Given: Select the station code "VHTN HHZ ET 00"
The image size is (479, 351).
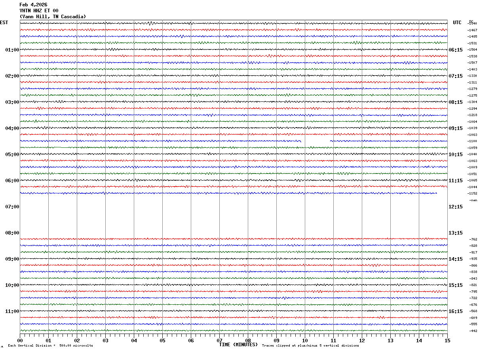Looking at the screenshot, I should (x=39, y=11).
